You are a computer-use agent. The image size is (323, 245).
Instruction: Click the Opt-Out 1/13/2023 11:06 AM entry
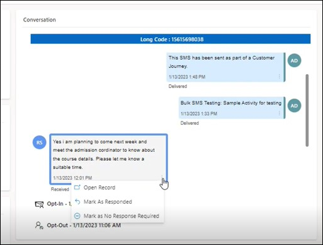pos(84,225)
